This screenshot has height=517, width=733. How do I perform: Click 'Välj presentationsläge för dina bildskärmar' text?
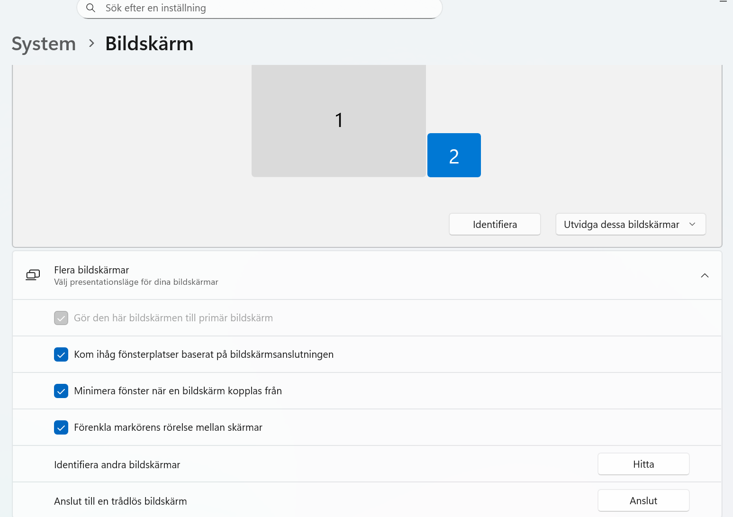tap(136, 282)
